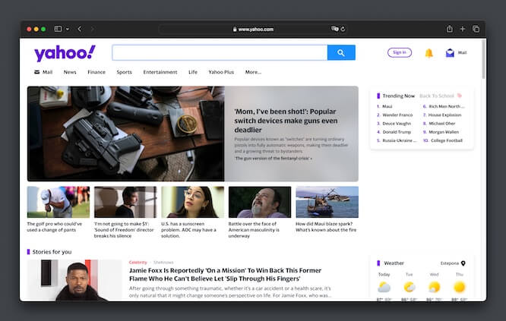This screenshot has width=506, height=321.
Task: Open 'The gun version of the fentanyl crisis' link
Action: click(273, 159)
